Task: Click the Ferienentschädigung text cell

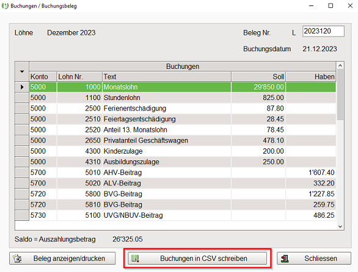Action: pyautogui.click(x=167, y=109)
